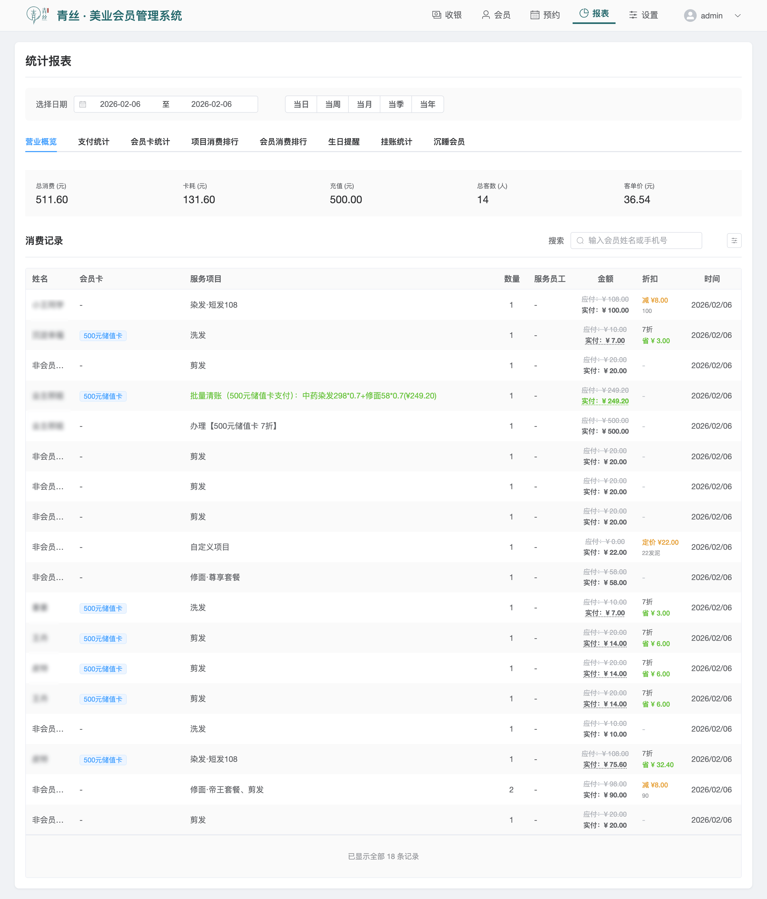The image size is (767, 899).
Task: Click the start date 2026-02-06 field
Action: [120, 104]
